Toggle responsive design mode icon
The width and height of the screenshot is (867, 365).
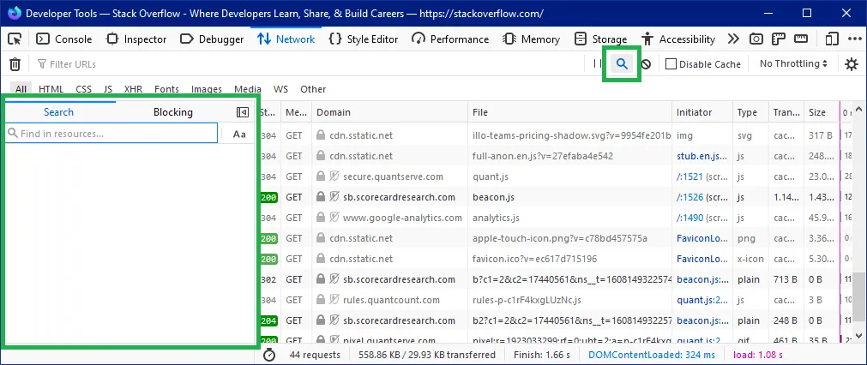pyautogui.click(x=831, y=39)
